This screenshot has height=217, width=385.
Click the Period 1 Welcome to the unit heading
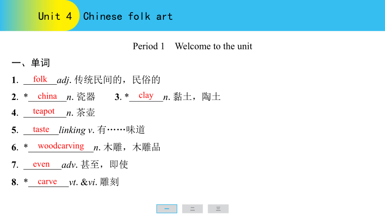[x=192, y=46]
